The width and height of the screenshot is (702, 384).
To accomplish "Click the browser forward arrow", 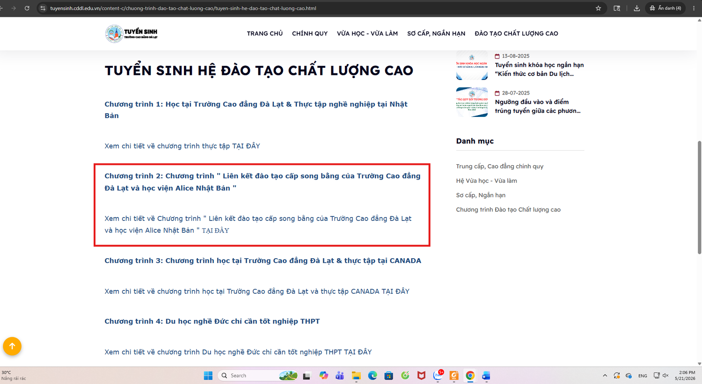I will tap(13, 8).
